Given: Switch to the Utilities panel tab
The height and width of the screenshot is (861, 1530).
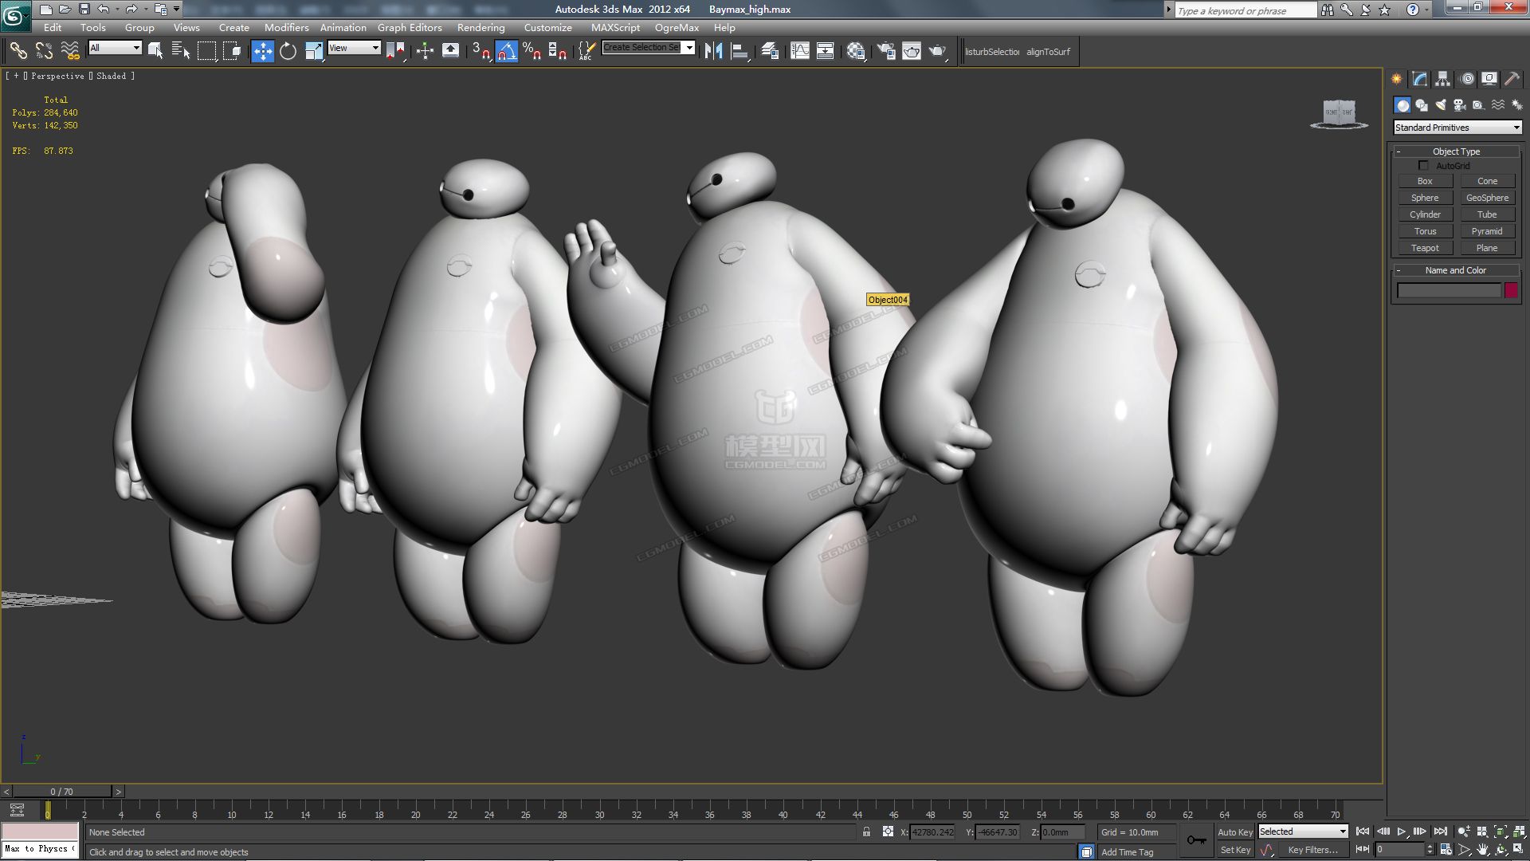Looking at the screenshot, I should 1512,79.
